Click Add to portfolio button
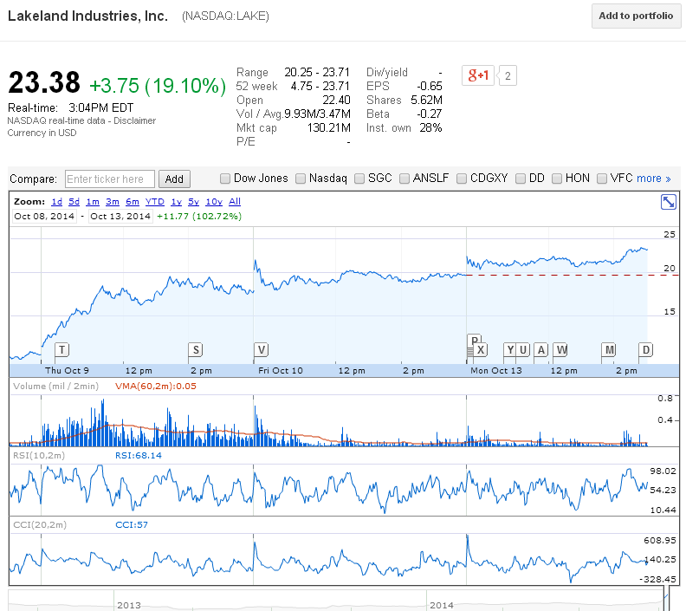This screenshot has width=686, height=611. coord(636,16)
